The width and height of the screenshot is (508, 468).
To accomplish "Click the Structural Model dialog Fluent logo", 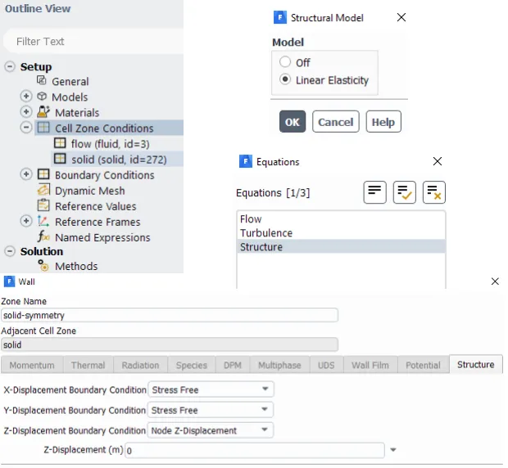I will click(280, 17).
